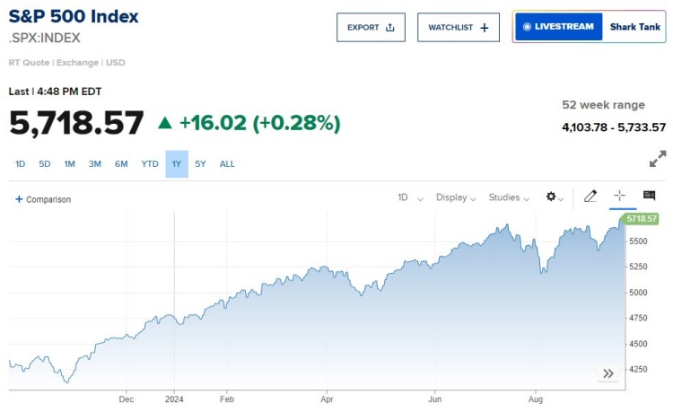Click the plus icon beside Comparison
The image size is (673, 420).
coord(19,199)
